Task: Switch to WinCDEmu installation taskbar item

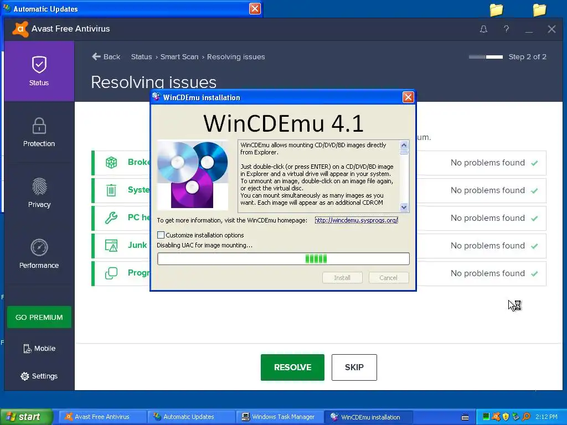Action: 368,417
